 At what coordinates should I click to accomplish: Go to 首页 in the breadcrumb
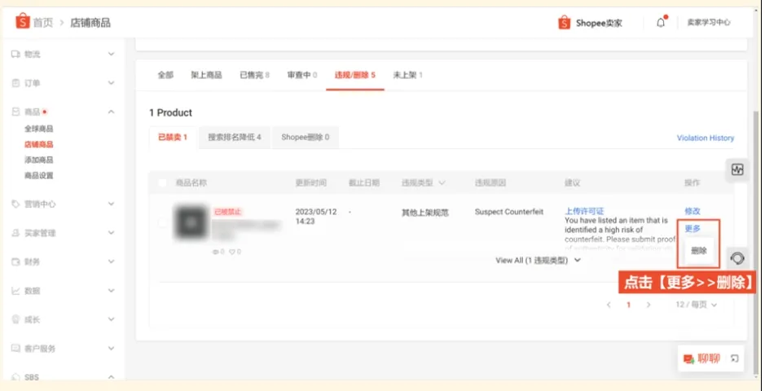tap(43, 23)
